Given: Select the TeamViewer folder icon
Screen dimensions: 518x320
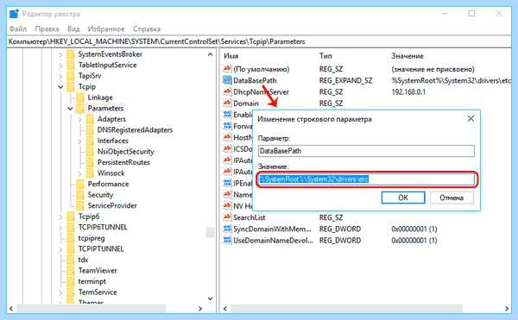Looking at the screenshot, I should pos(71,271).
